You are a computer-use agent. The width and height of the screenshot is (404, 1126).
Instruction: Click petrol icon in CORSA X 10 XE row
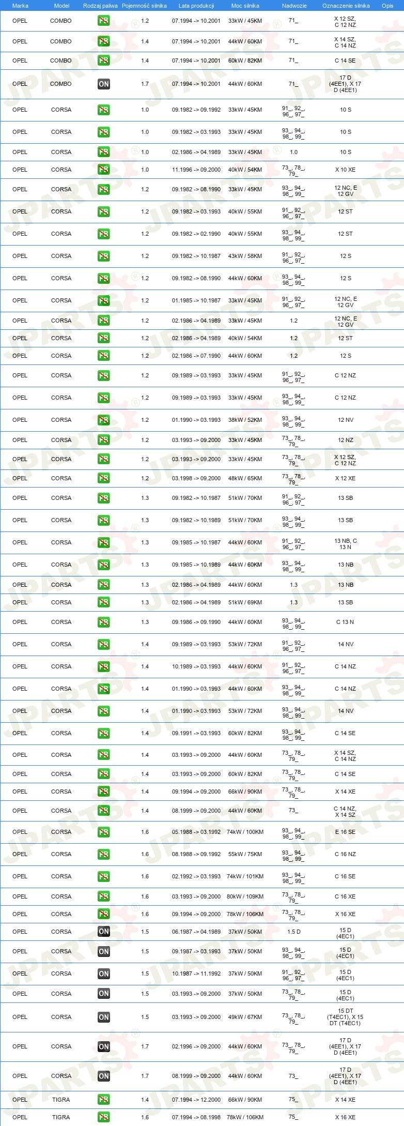tap(104, 170)
